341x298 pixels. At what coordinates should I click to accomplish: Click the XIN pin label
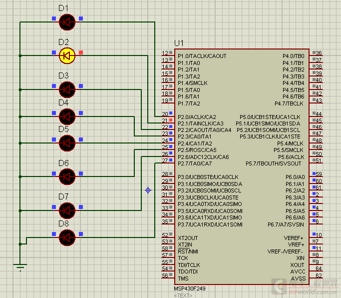[x=300, y=258]
